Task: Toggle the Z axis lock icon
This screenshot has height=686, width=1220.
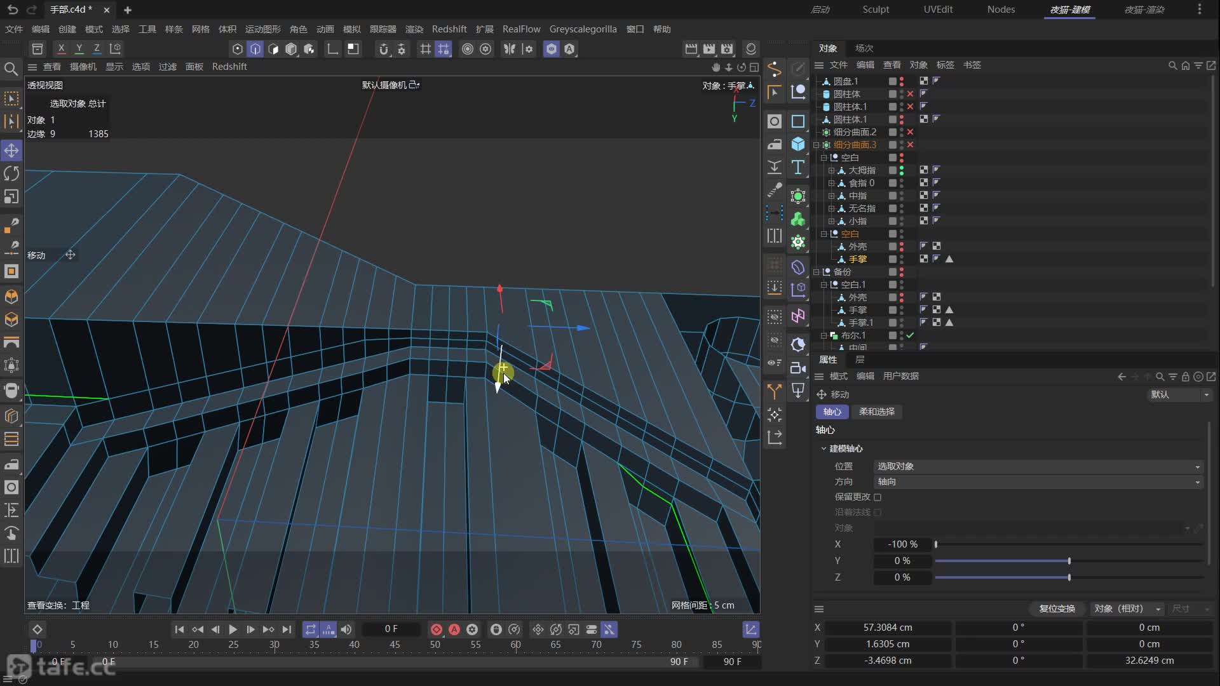Action: tap(97, 48)
